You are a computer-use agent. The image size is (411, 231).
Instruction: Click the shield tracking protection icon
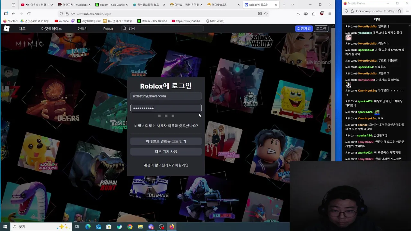point(61,14)
